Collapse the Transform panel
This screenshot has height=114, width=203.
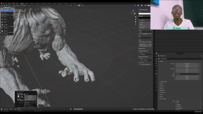tap(161, 61)
